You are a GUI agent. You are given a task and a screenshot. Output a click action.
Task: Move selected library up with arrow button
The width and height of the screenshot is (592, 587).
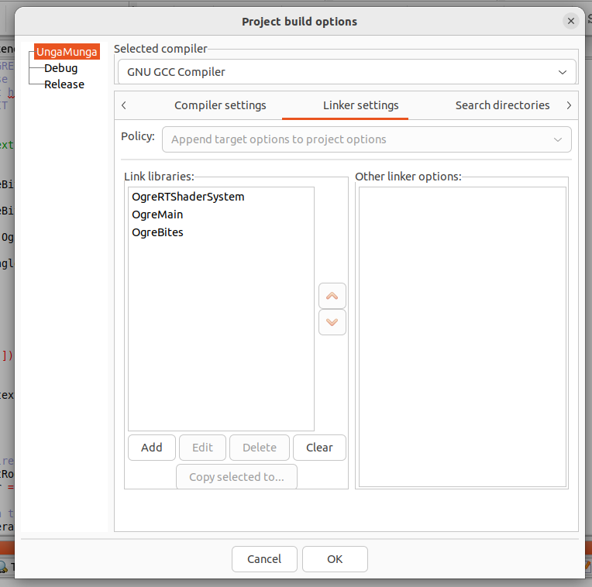(332, 296)
